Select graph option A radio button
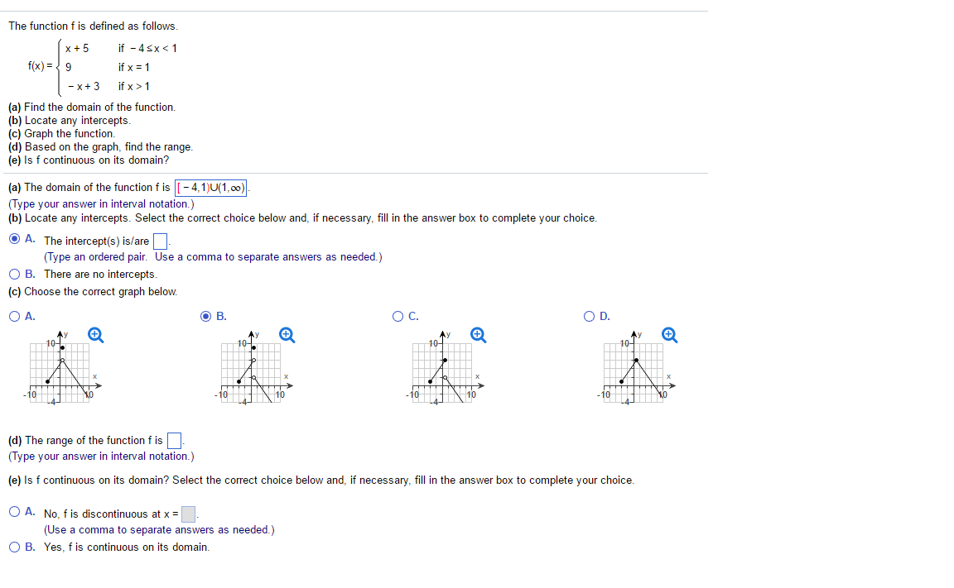The height and width of the screenshot is (588, 954). click(15, 317)
